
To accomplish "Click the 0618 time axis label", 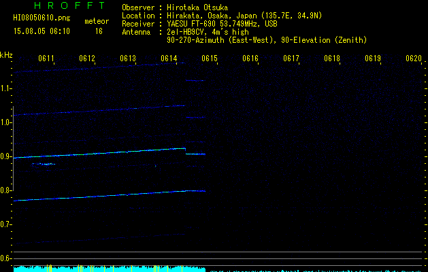I will point(332,58).
